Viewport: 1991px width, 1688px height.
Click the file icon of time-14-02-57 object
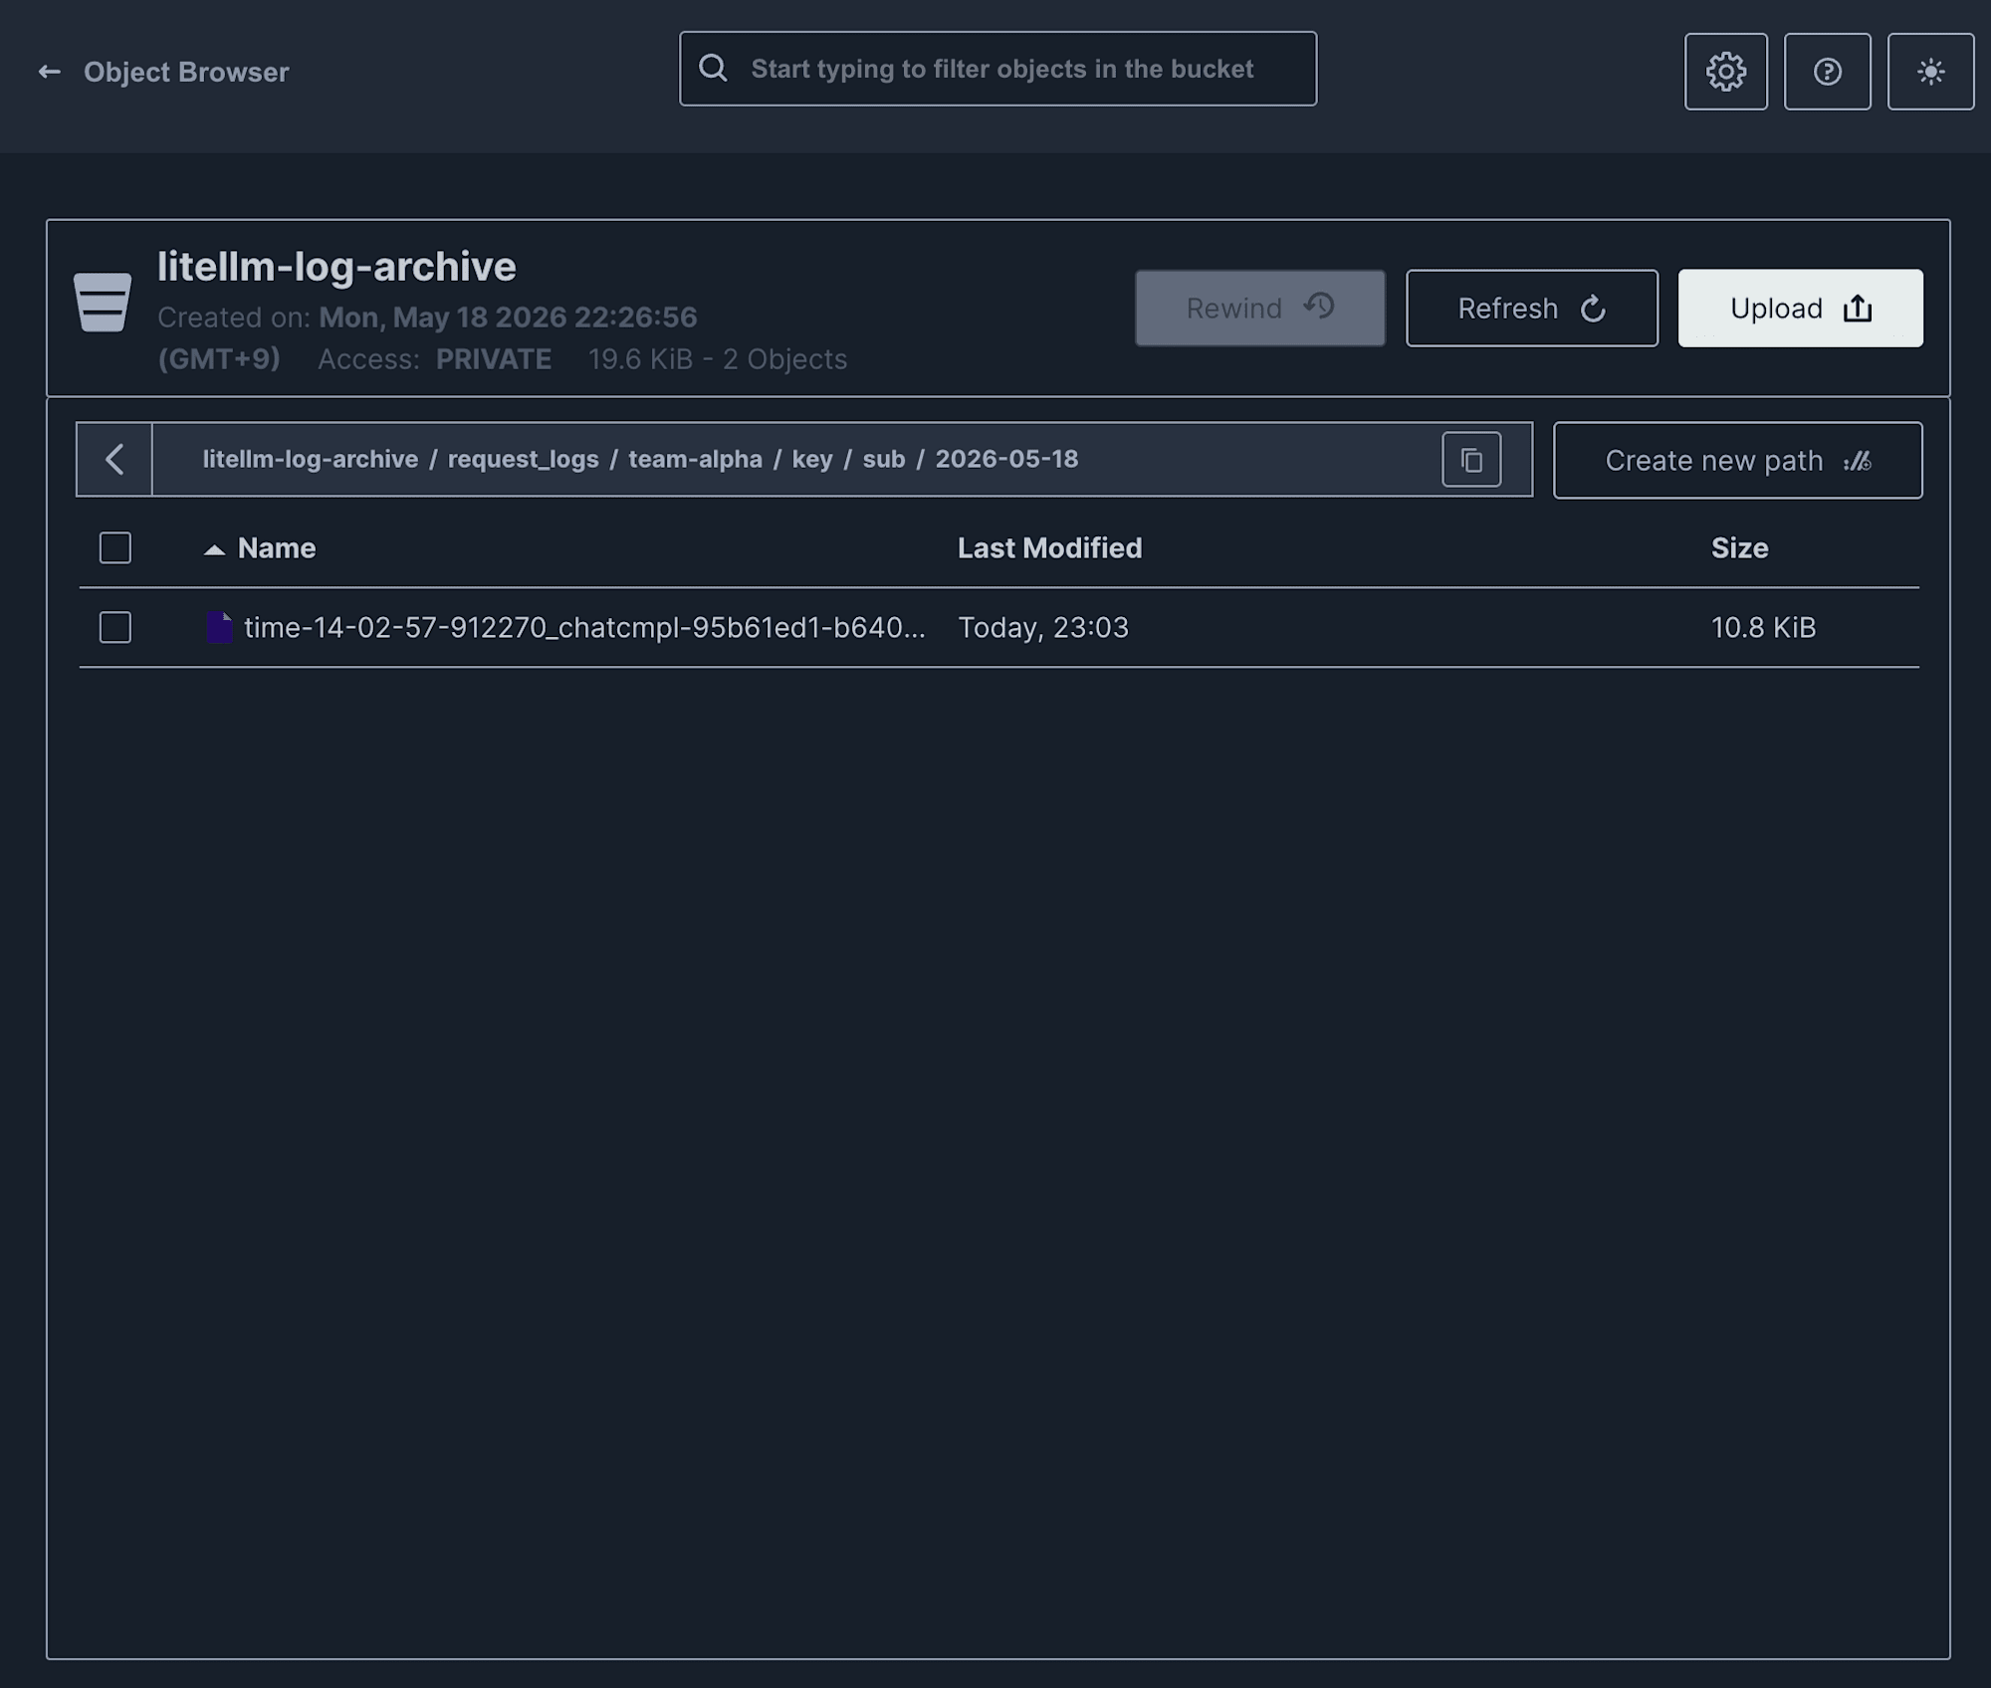tap(219, 627)
